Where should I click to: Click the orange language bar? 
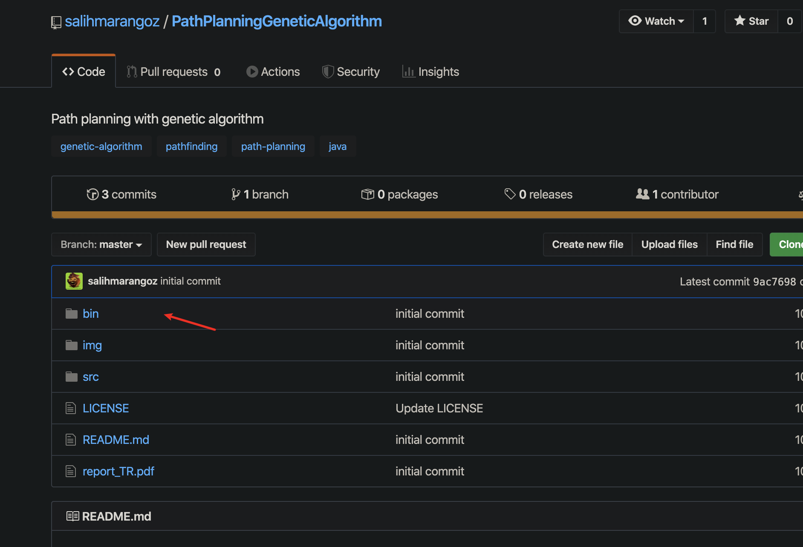click(427, 215)
